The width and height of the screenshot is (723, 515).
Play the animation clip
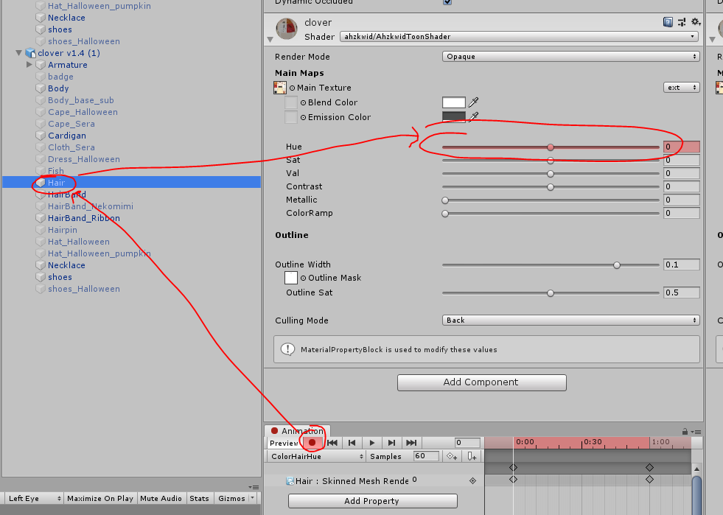point(371,443)
